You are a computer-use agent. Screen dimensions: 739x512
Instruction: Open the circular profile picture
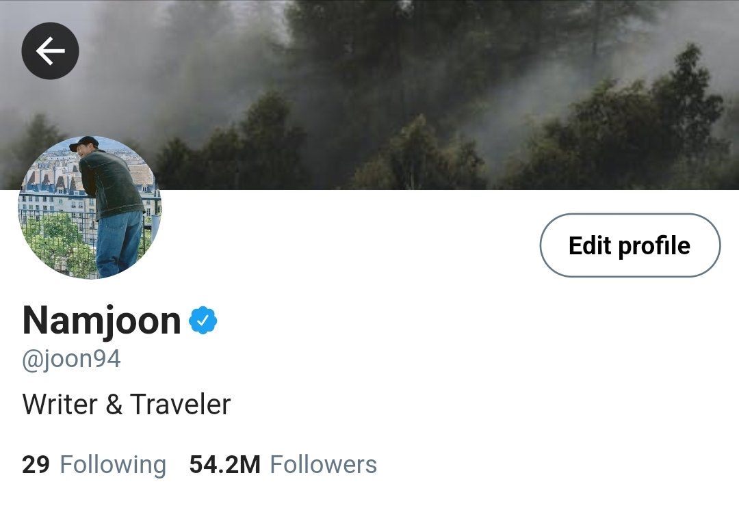click(90, 207)
